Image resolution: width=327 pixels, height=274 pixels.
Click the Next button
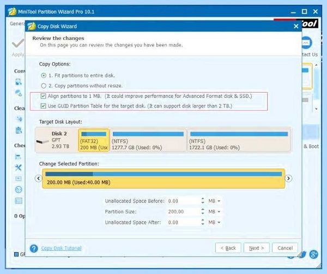point(257,248)
